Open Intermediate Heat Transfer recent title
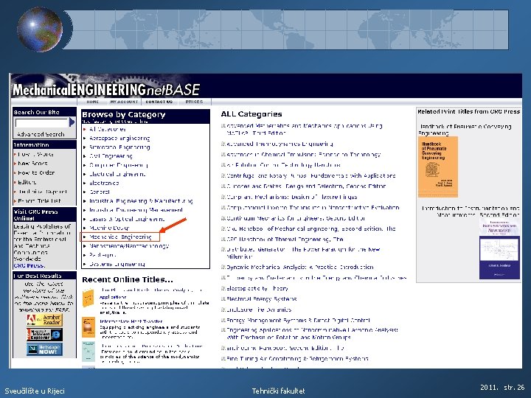 pyautogui.click(x=131, y=321)
